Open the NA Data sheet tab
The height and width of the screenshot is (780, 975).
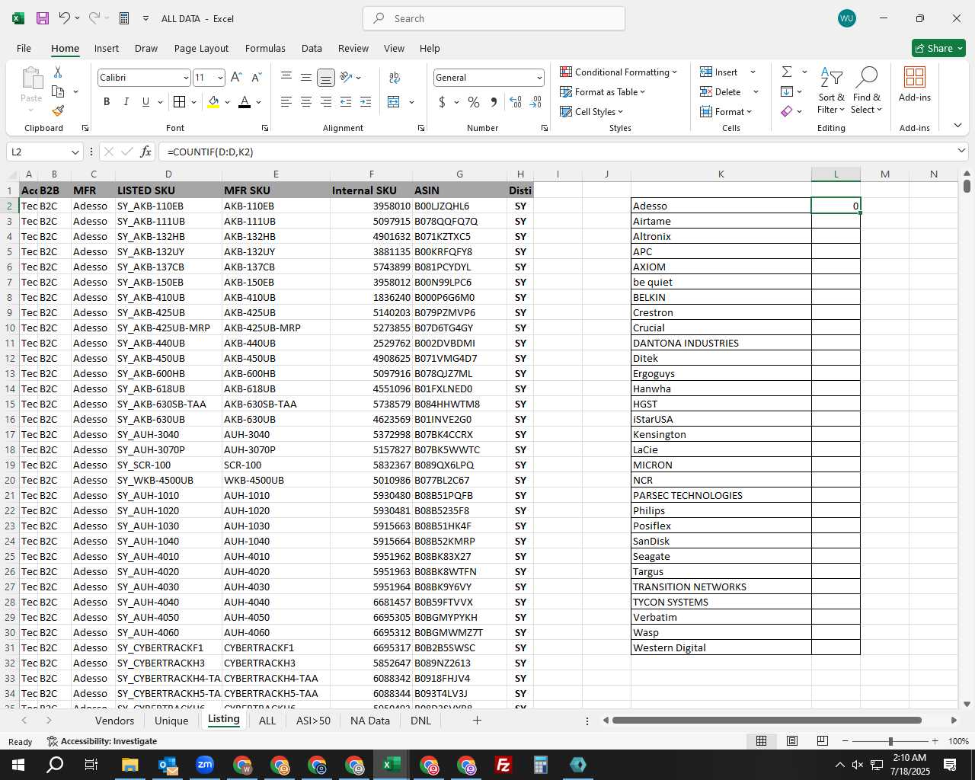(x=370, y=721)
